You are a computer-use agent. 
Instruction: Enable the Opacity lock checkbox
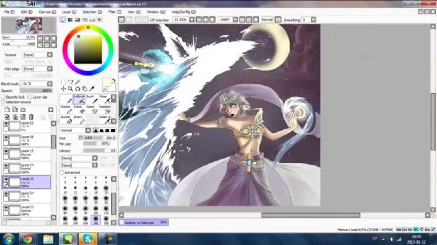(x=3, y=97)
